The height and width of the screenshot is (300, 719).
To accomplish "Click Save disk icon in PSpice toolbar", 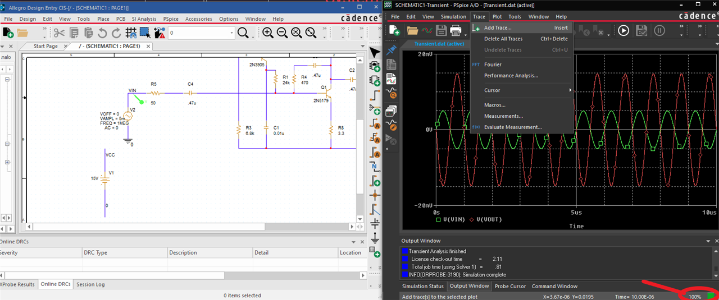I will click(x=442, y=30).
